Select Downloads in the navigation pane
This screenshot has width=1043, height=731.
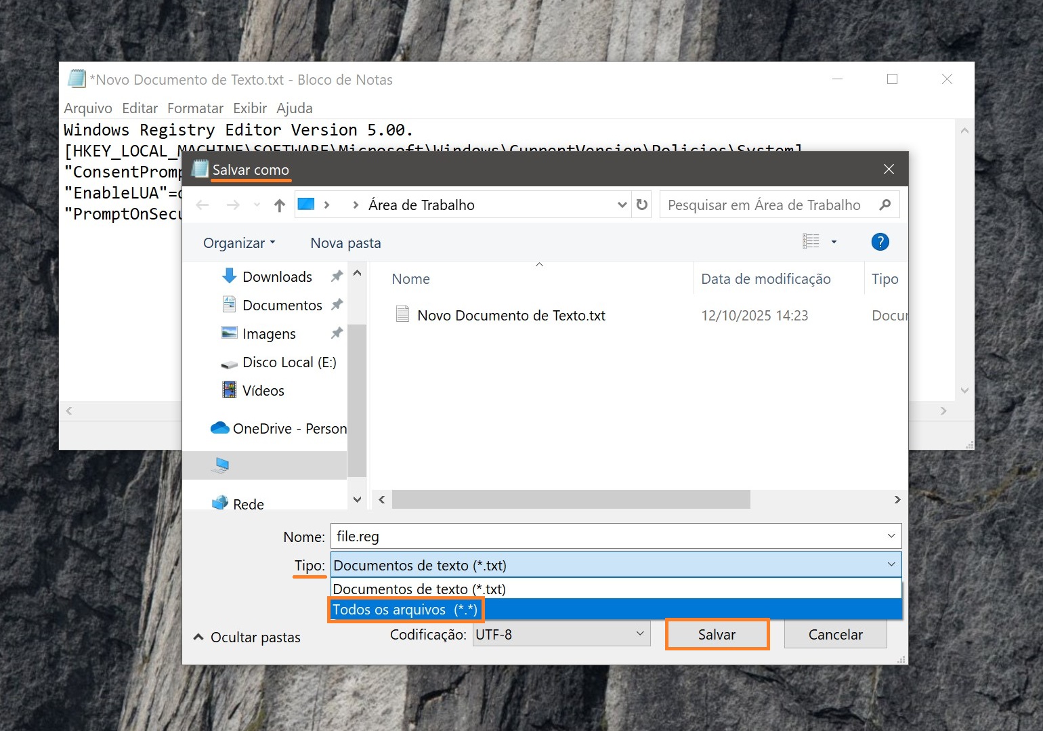coord(276,277)
